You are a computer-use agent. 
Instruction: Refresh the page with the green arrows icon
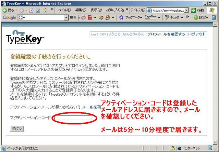coord(38,11)
